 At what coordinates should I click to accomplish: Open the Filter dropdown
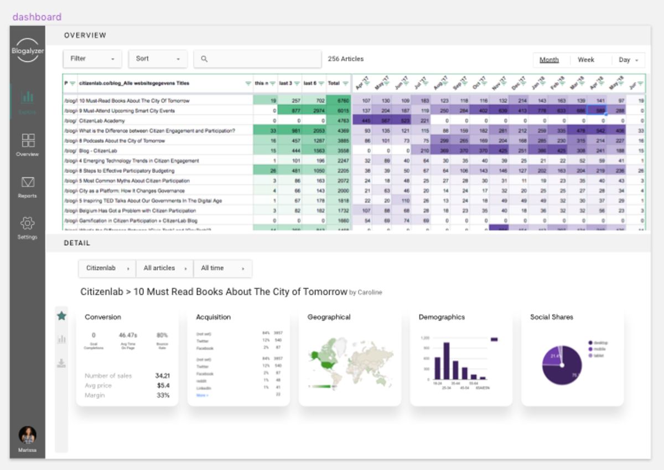[92, 59]
